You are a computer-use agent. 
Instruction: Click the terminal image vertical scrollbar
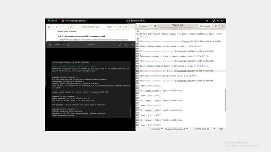(x=130, y=112)
